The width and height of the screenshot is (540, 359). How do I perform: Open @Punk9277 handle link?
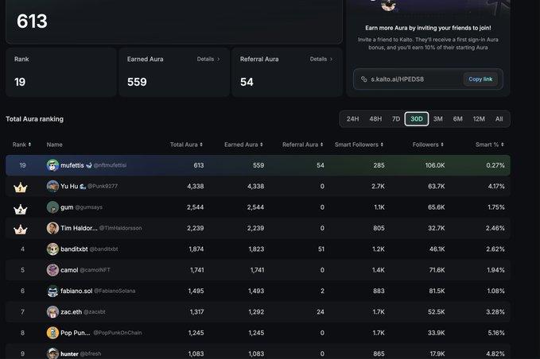point(103,187)
